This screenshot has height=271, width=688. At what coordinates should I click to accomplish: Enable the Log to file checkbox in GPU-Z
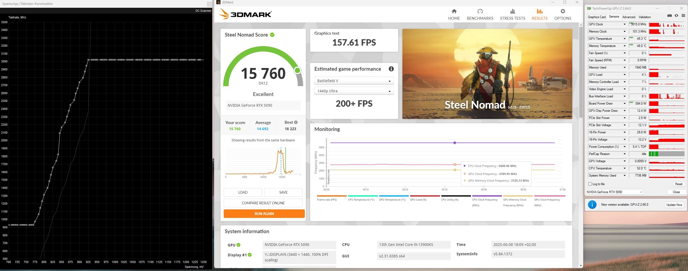click(x=590, y=184)
